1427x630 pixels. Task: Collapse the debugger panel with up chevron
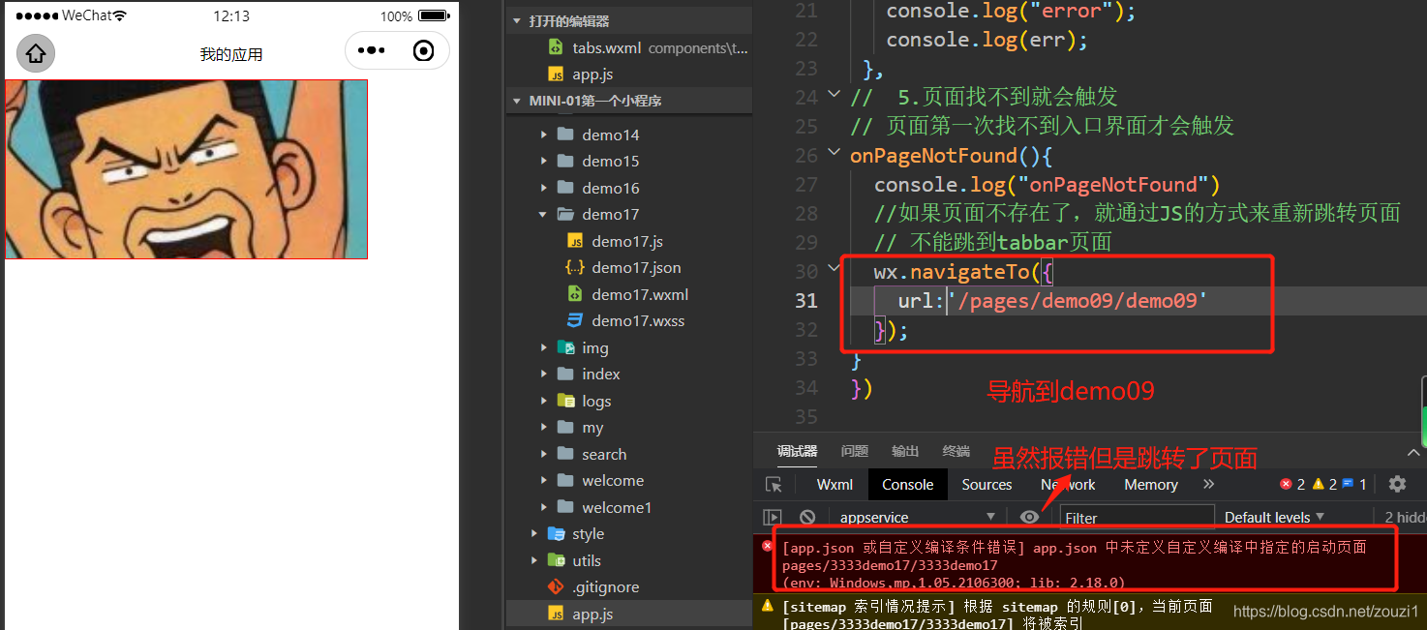(x=1413, y=452)
